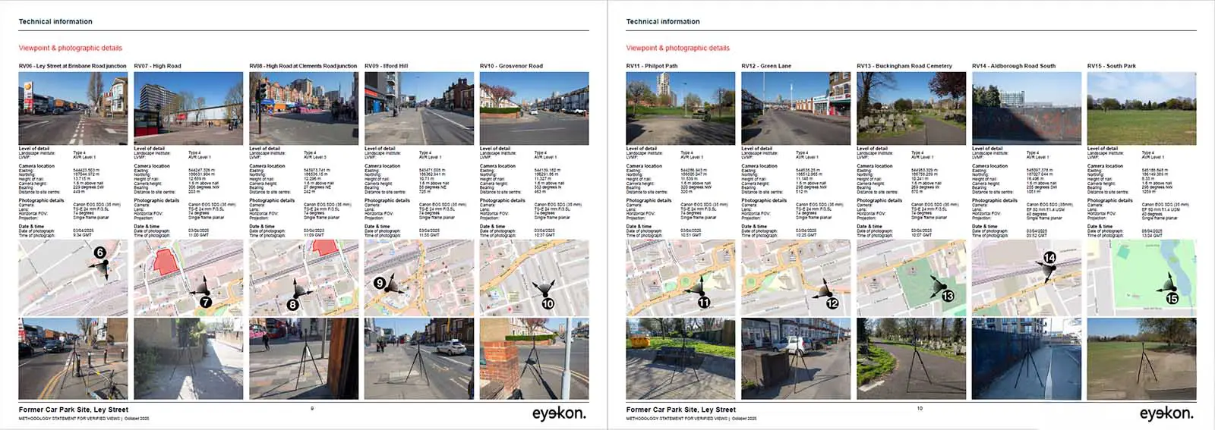Click viewpoint marker 14 on the map
Viewport: 1215px width, 430px height.
coord(1049,258)
